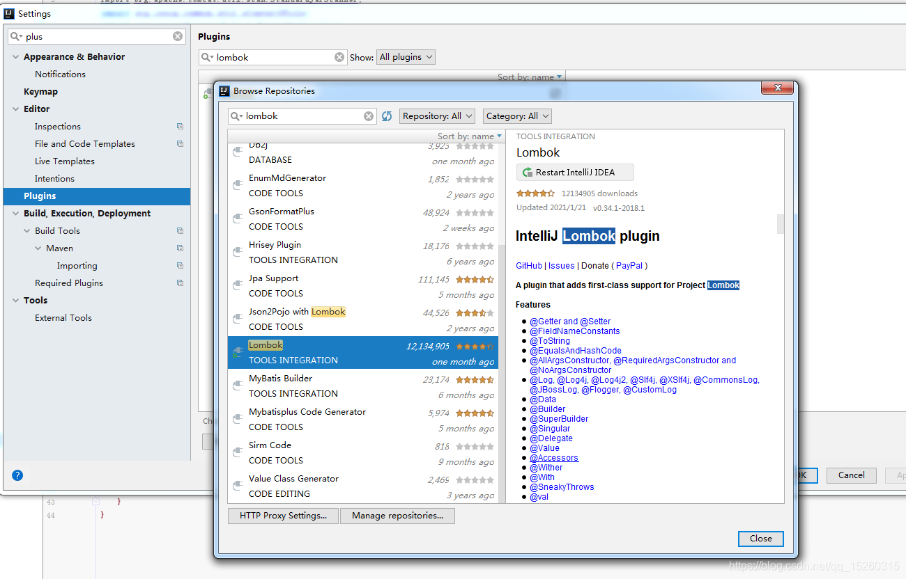Click the @Accessors feature link
Viewport: 906px width, 579px height.
click(554, 458)
